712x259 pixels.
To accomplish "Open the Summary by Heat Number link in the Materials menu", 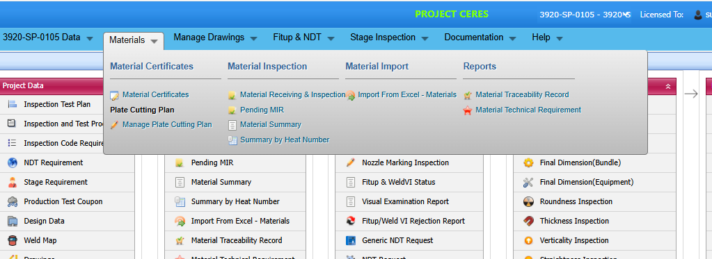I will (285, 140).
